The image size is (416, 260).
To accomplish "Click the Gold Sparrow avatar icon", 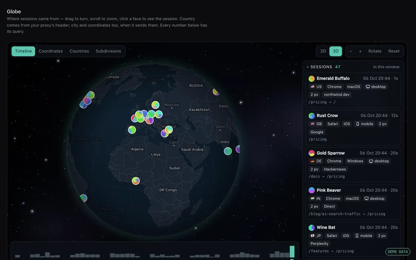I will (x=312, y=153).
